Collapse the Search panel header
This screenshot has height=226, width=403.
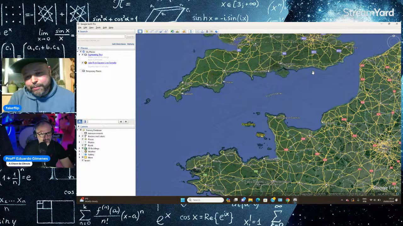click(79, 31)
